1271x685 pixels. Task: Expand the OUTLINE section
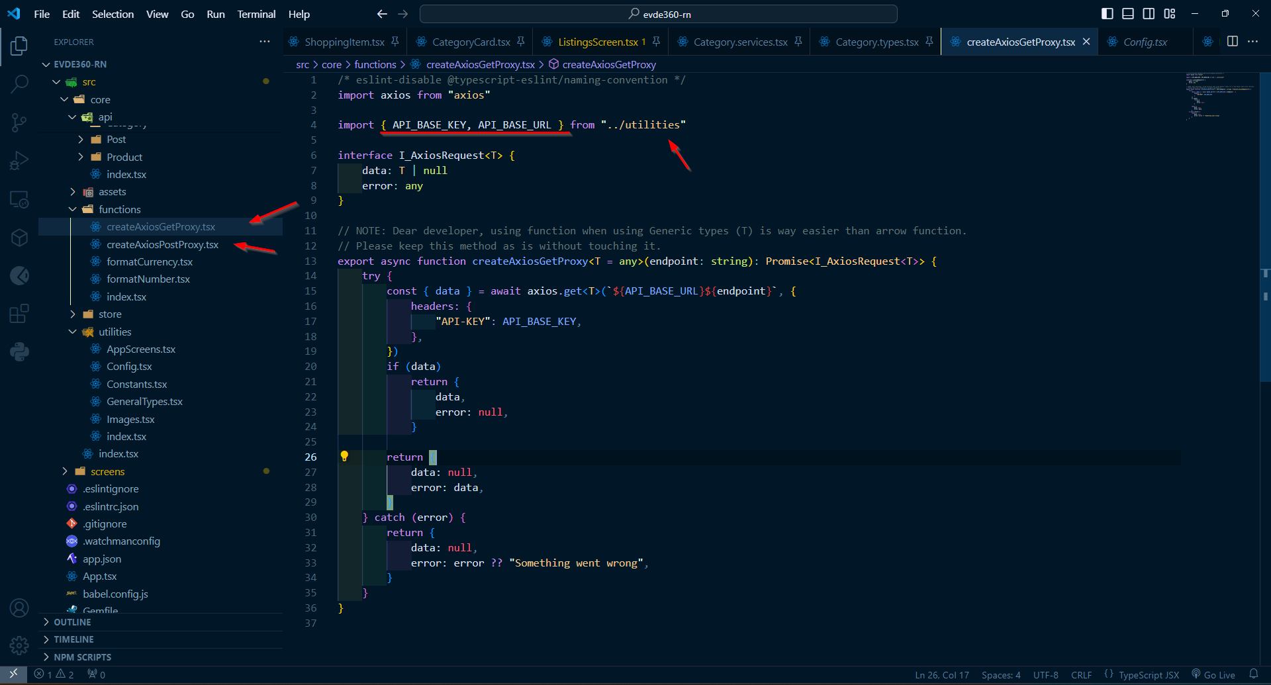[x=72, y=622]
